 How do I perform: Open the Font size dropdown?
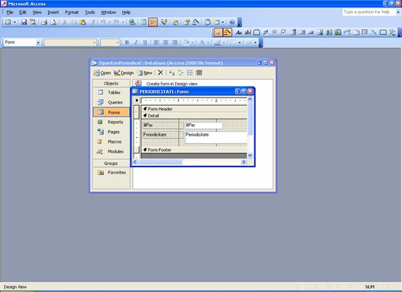coord(118,43)
